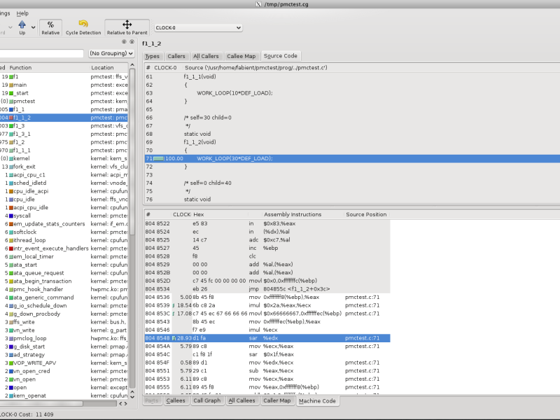Click the Source Position column header
The width and height of the screenshot is (560, 420).
pos(366,214)
